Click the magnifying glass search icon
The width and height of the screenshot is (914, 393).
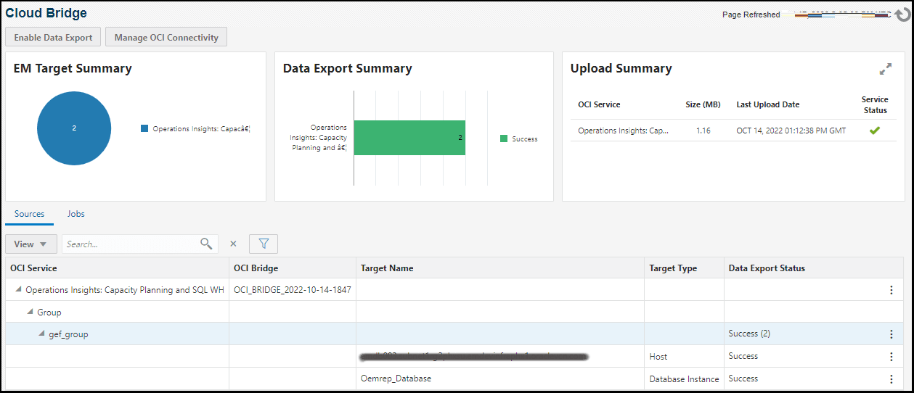pyautogui.click(x=207, y=244)
